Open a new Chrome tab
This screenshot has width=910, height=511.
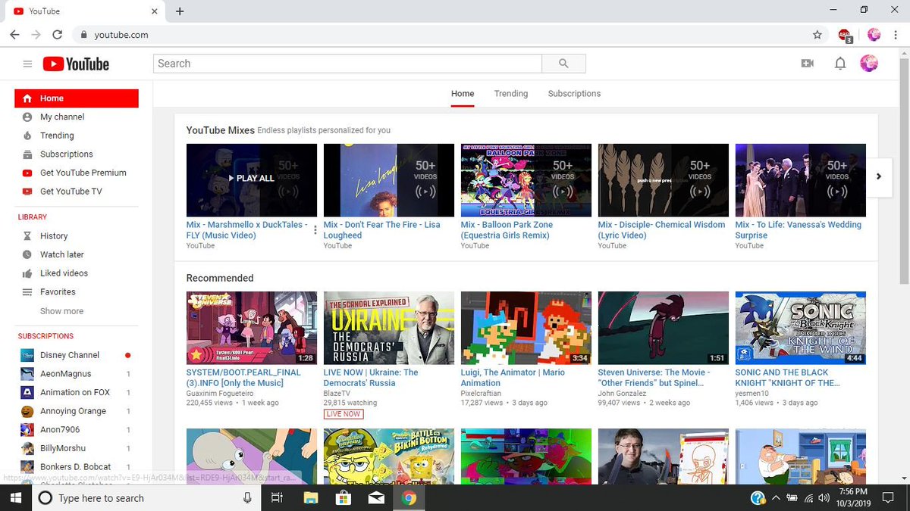click(180, 11)
